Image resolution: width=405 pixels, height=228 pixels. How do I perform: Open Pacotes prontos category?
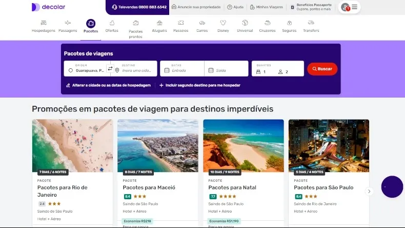(x=136, y=29)
